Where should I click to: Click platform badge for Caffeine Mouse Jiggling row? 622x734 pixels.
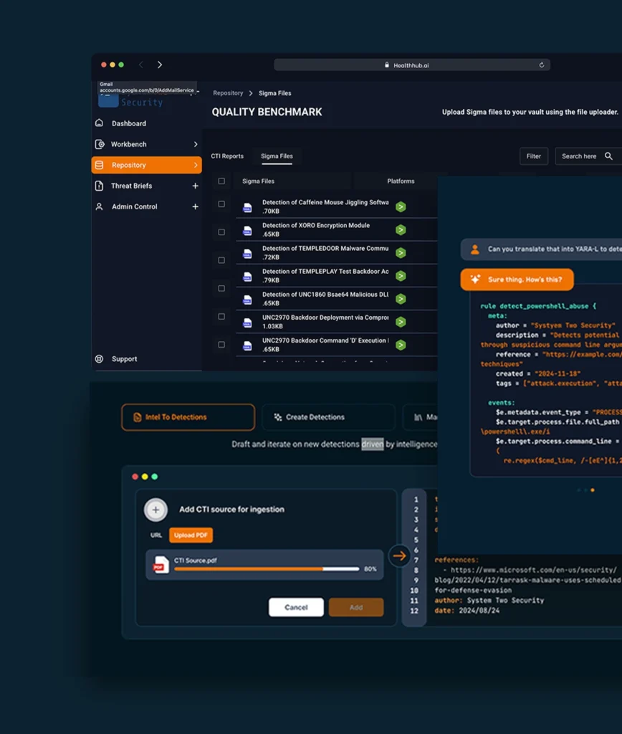pyautogui.click(x=401, y=206)
